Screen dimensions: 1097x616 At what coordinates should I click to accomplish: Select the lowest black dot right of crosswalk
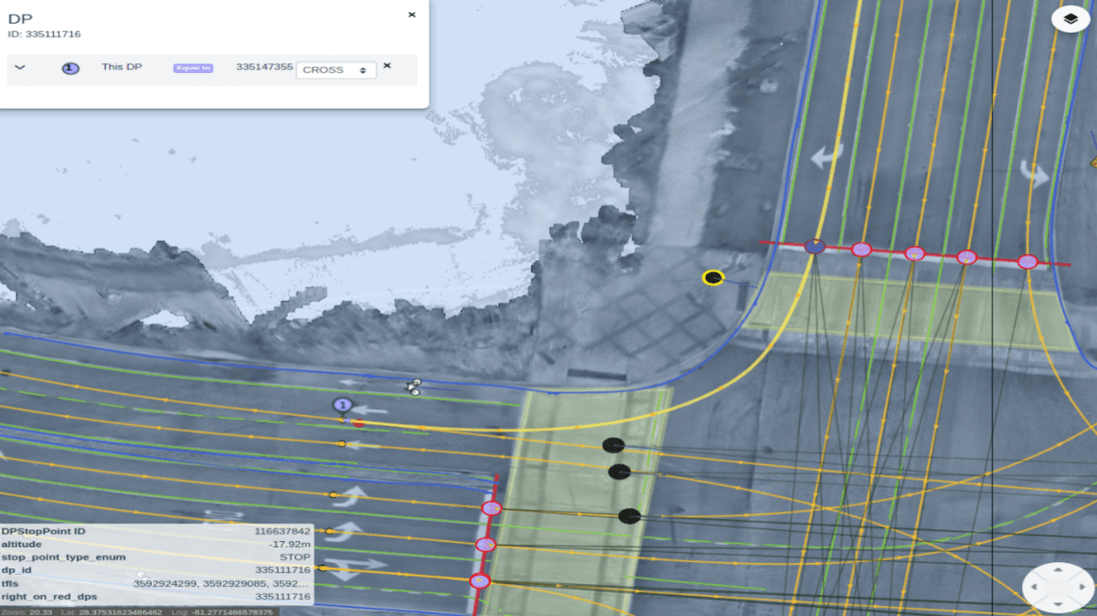(629, 515)
